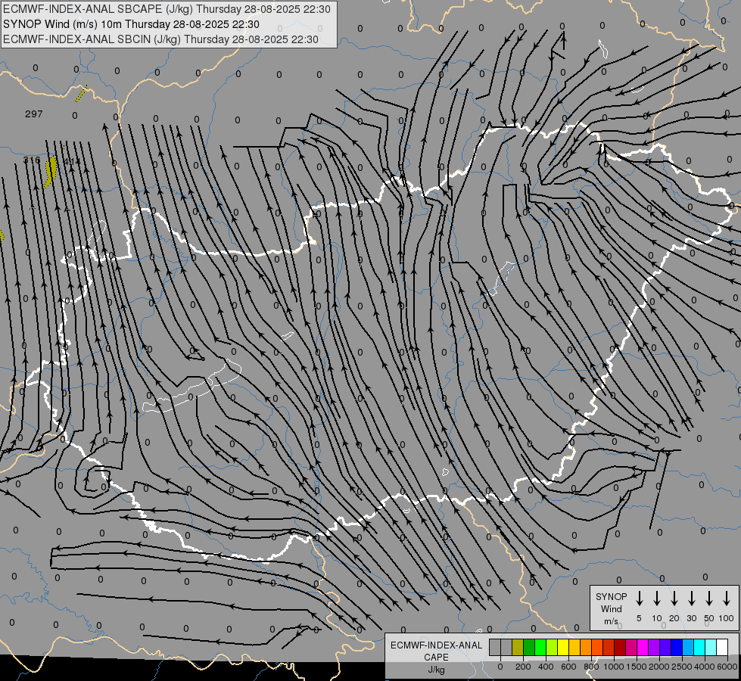Pick the olive swatch in CAPE legend
The width and height of the screenshot is (741, 681).
(518, 647)
